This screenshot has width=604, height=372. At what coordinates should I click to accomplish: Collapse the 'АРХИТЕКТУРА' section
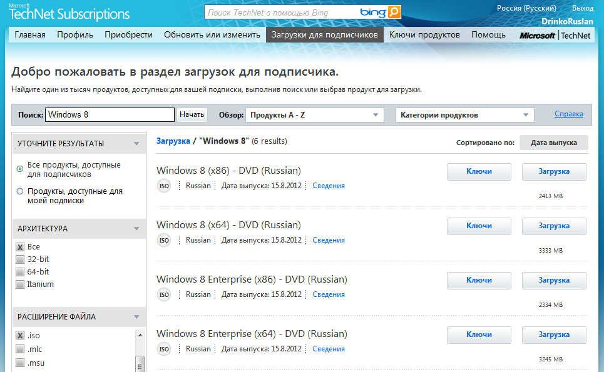tap(136, 228)
